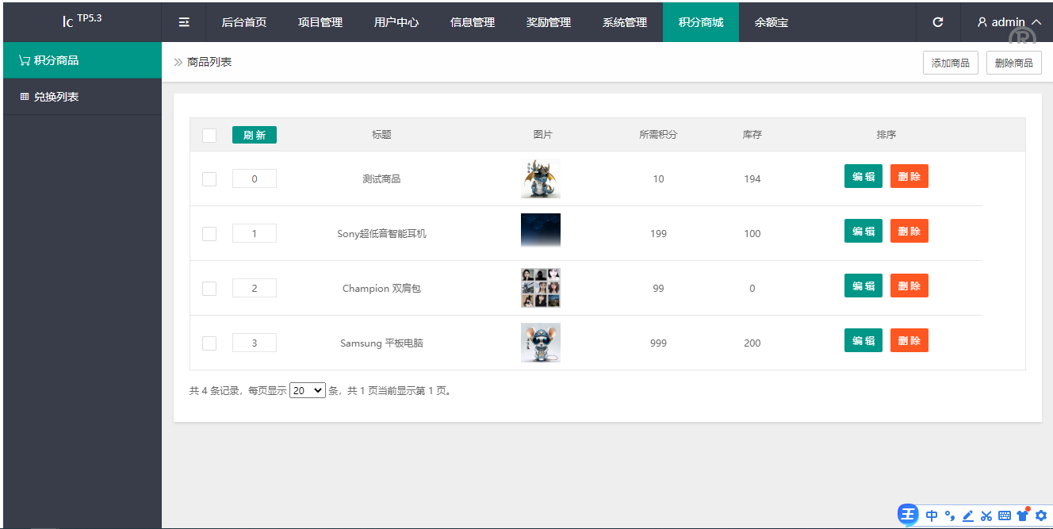The image size is (1053, 529).
Task: Click the 添加商品 button
Action: pyautogui.click(x=950, y=63)
